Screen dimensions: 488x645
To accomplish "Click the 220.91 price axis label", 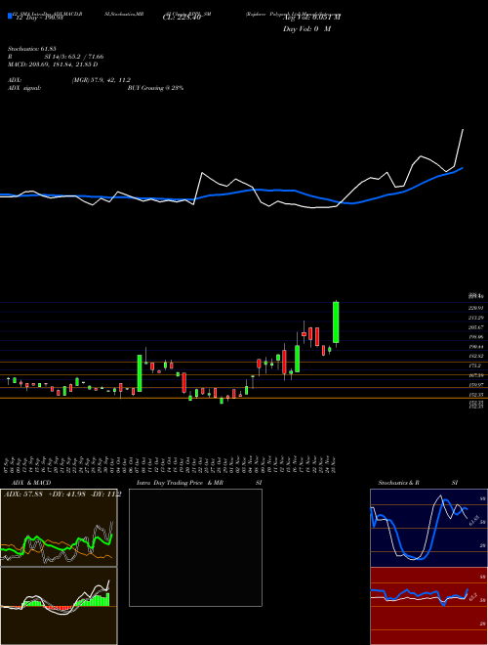I will coord(475,308).
